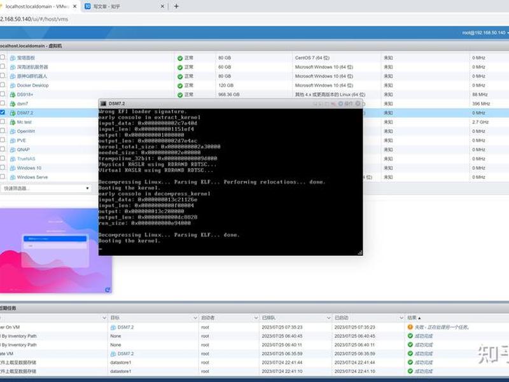The width and height of the screenshot is (509, 382).
Task: Uncheck the DSM7.2 checkbox
Action: click(3, 112)
